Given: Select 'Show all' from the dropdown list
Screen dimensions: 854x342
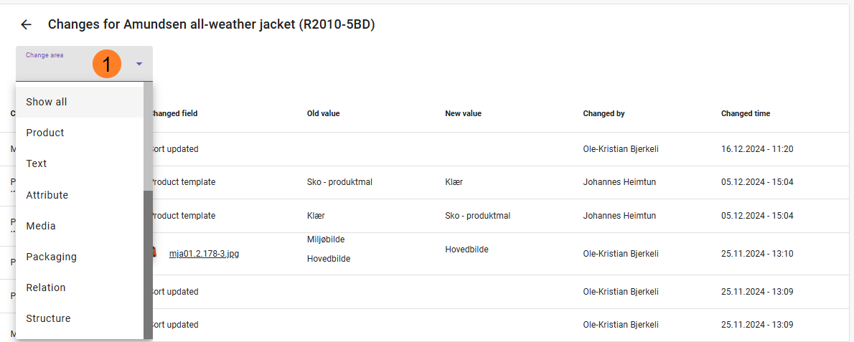Looking at the screenshot, I should (80, 103).
